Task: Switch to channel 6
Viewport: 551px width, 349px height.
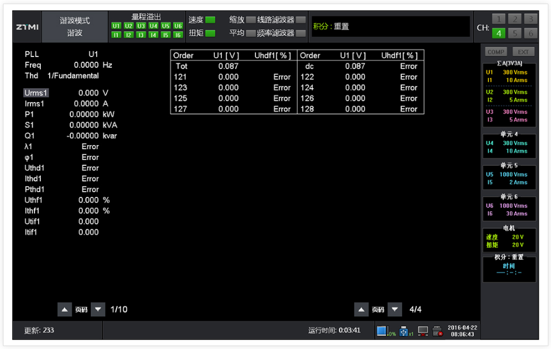Action: tap(531, 33)
